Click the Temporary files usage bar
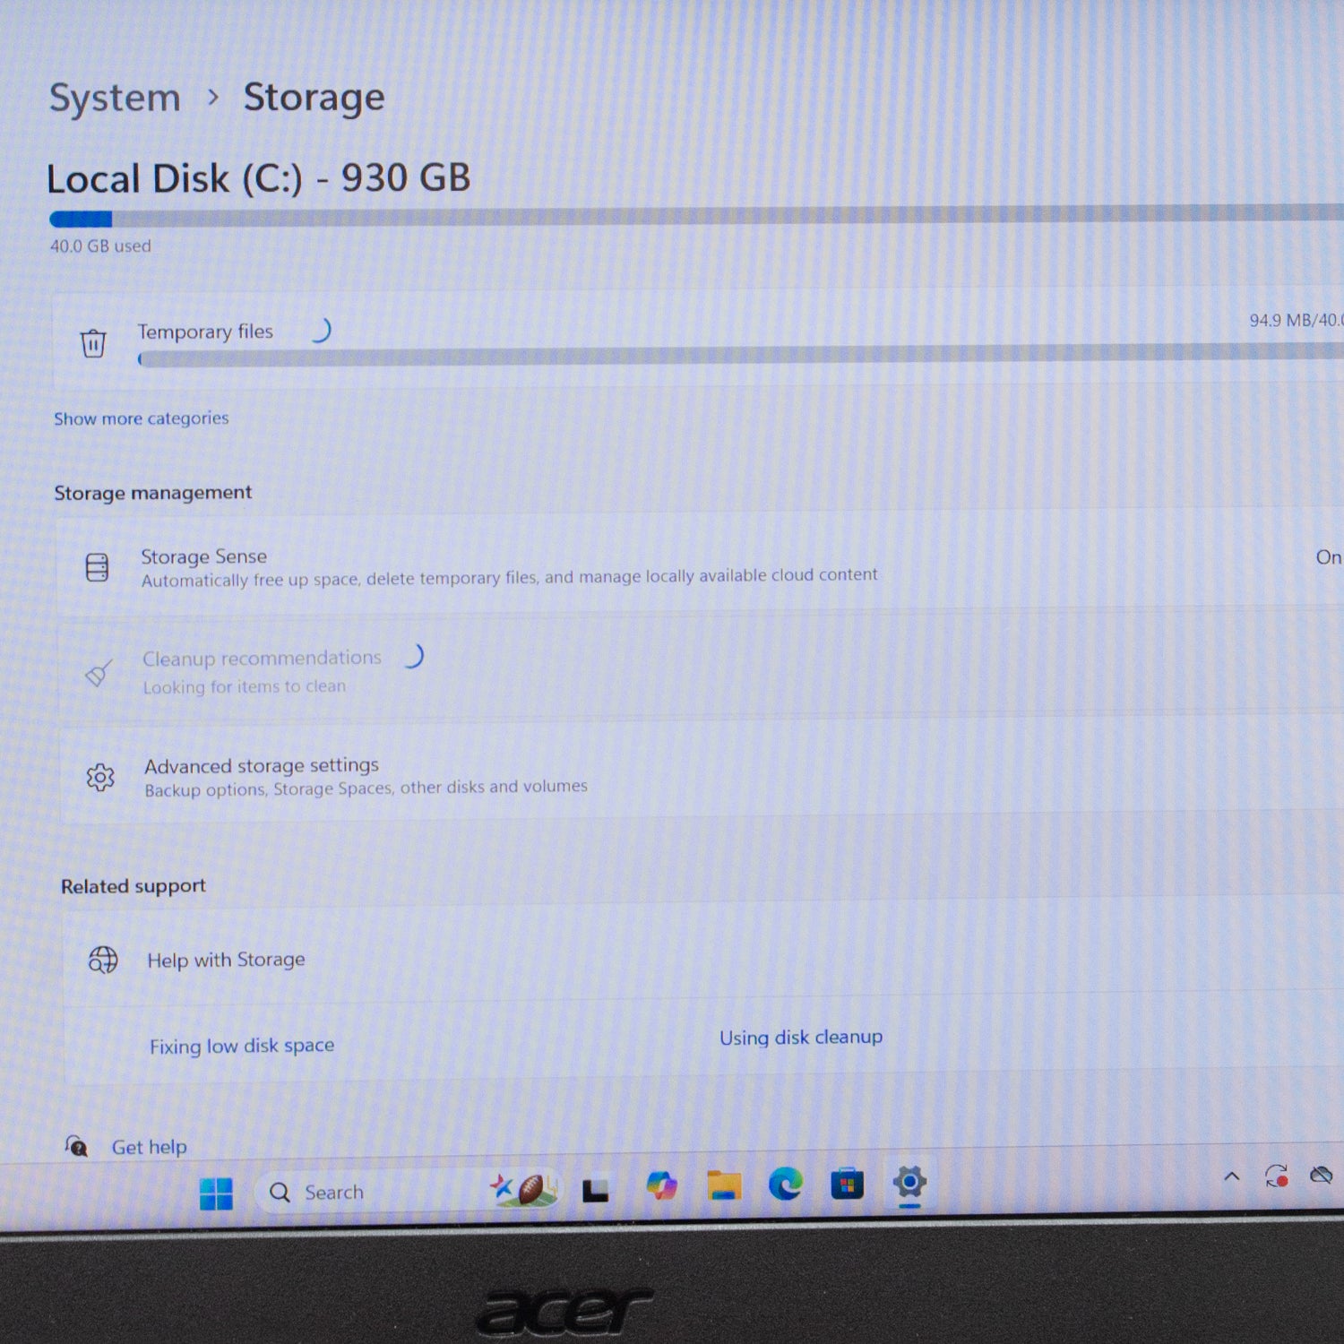 click(x=740, y=357)
